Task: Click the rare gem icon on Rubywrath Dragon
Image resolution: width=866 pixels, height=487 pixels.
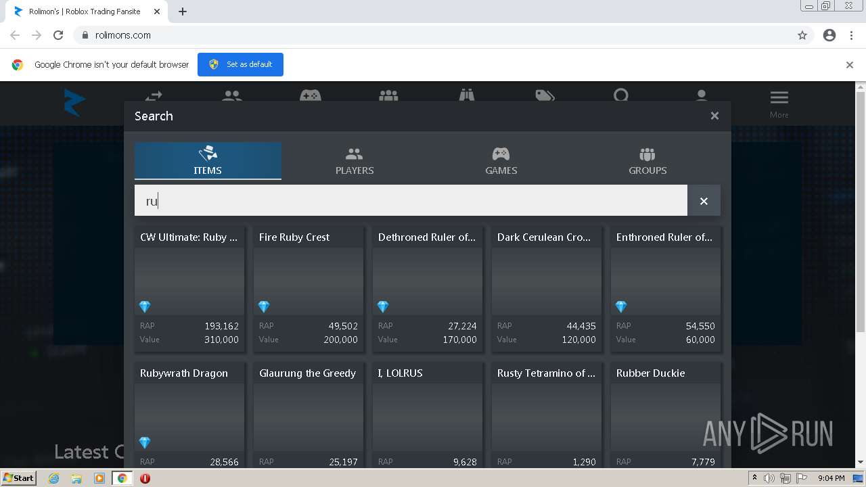Action: coord(145,442)
